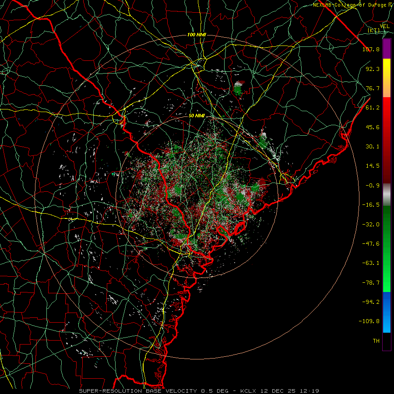Click the -63.1 velocity scale value
The image size is (394, 394).
click(x=371, y=263)
